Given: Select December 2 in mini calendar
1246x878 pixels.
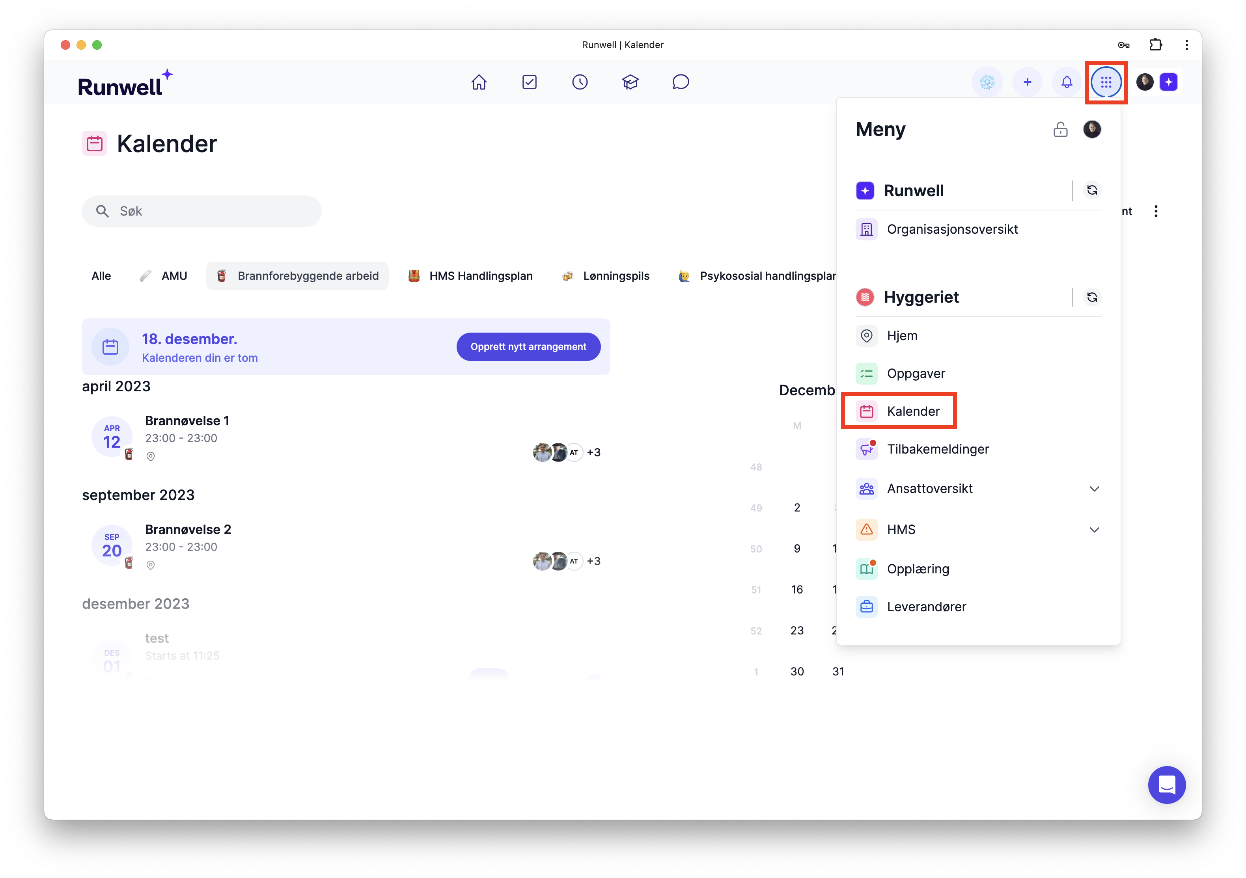Looking at the screenshot, I should 796,508.
